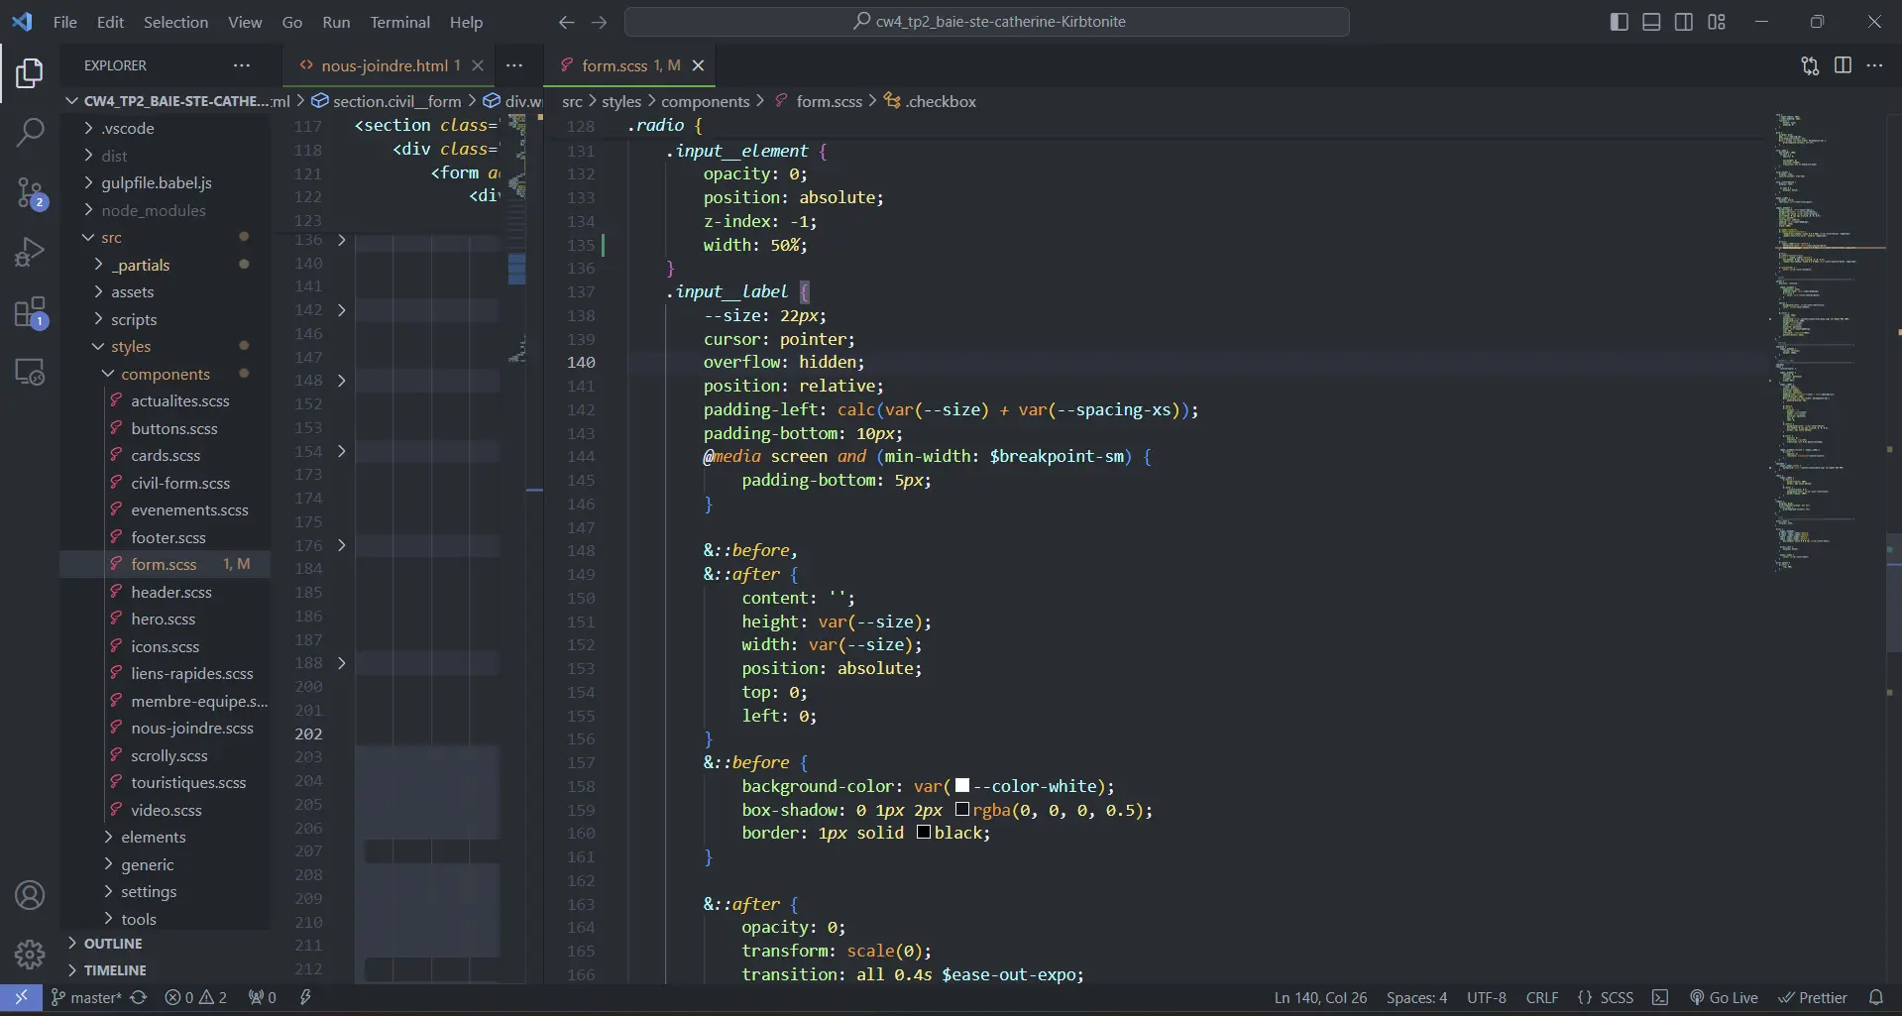Open header.scss in the explorer
1902x1016 pixels.
click(x=170, y=592)
